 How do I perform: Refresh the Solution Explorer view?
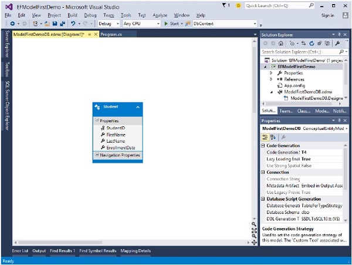(x=312, y=43)
